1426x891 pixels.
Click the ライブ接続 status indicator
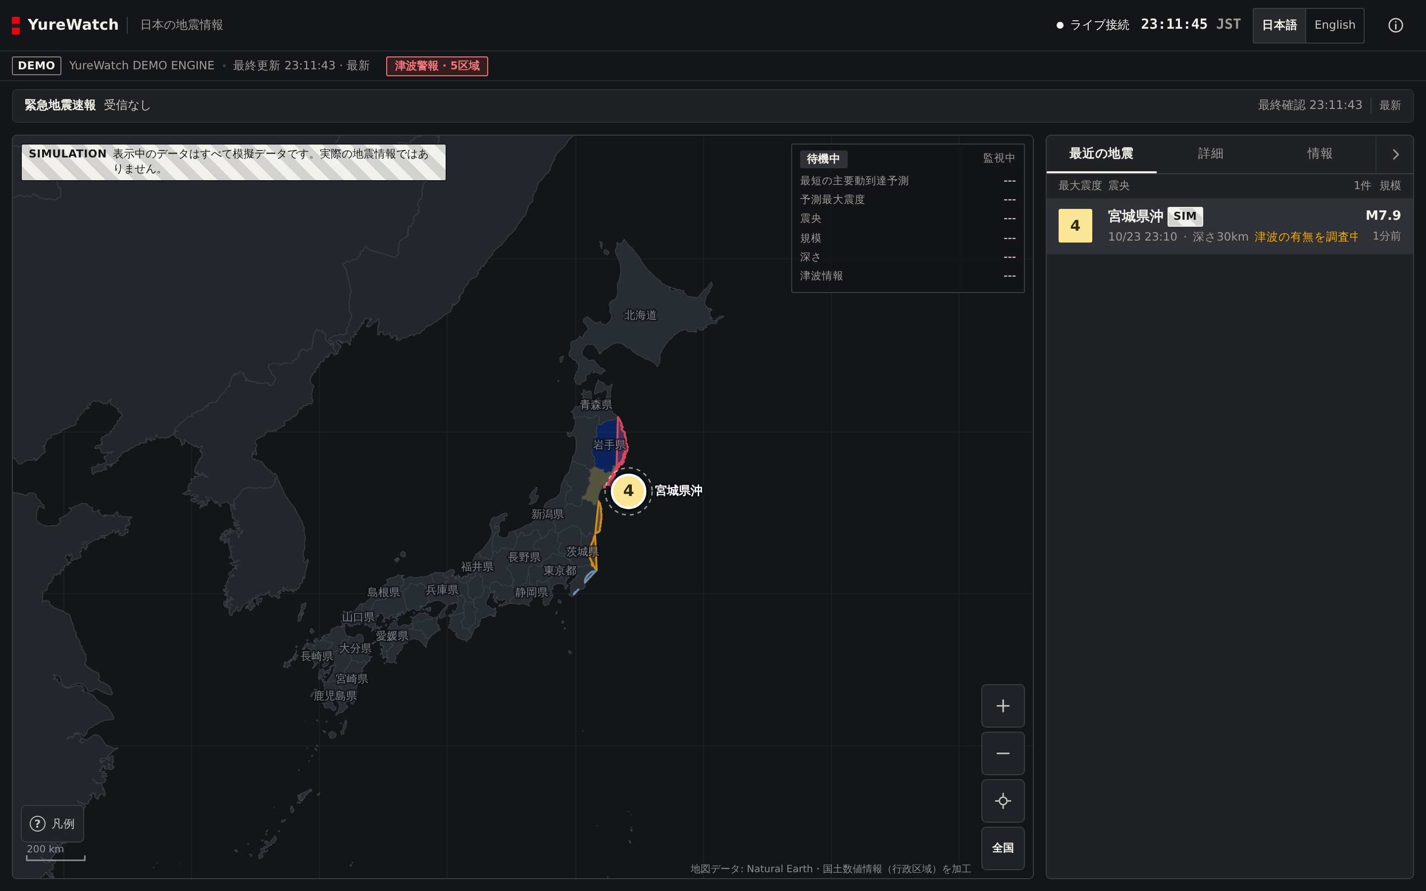pos(1092,25)
